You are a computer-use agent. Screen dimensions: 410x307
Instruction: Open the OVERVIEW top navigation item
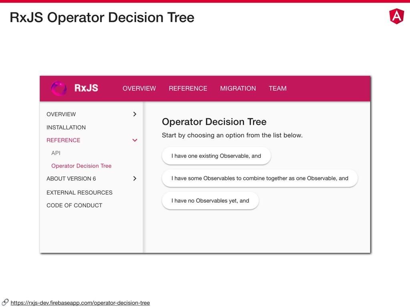pyautogui.click(x=139, y=88)
